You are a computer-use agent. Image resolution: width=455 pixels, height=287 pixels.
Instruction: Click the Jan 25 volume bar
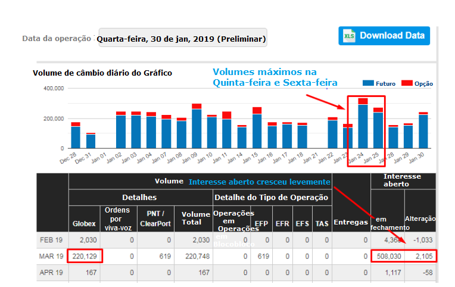[378, 129]
